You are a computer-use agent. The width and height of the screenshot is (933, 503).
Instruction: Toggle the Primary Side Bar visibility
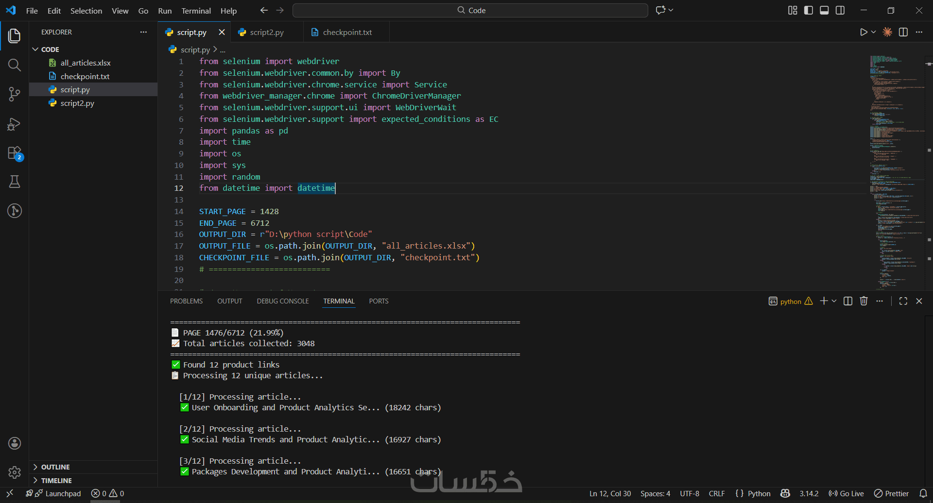coord(809,10)
